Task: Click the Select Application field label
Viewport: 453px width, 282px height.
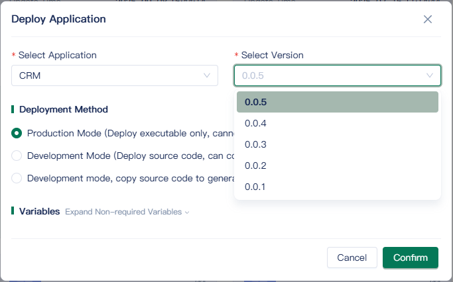Action: 57,55
